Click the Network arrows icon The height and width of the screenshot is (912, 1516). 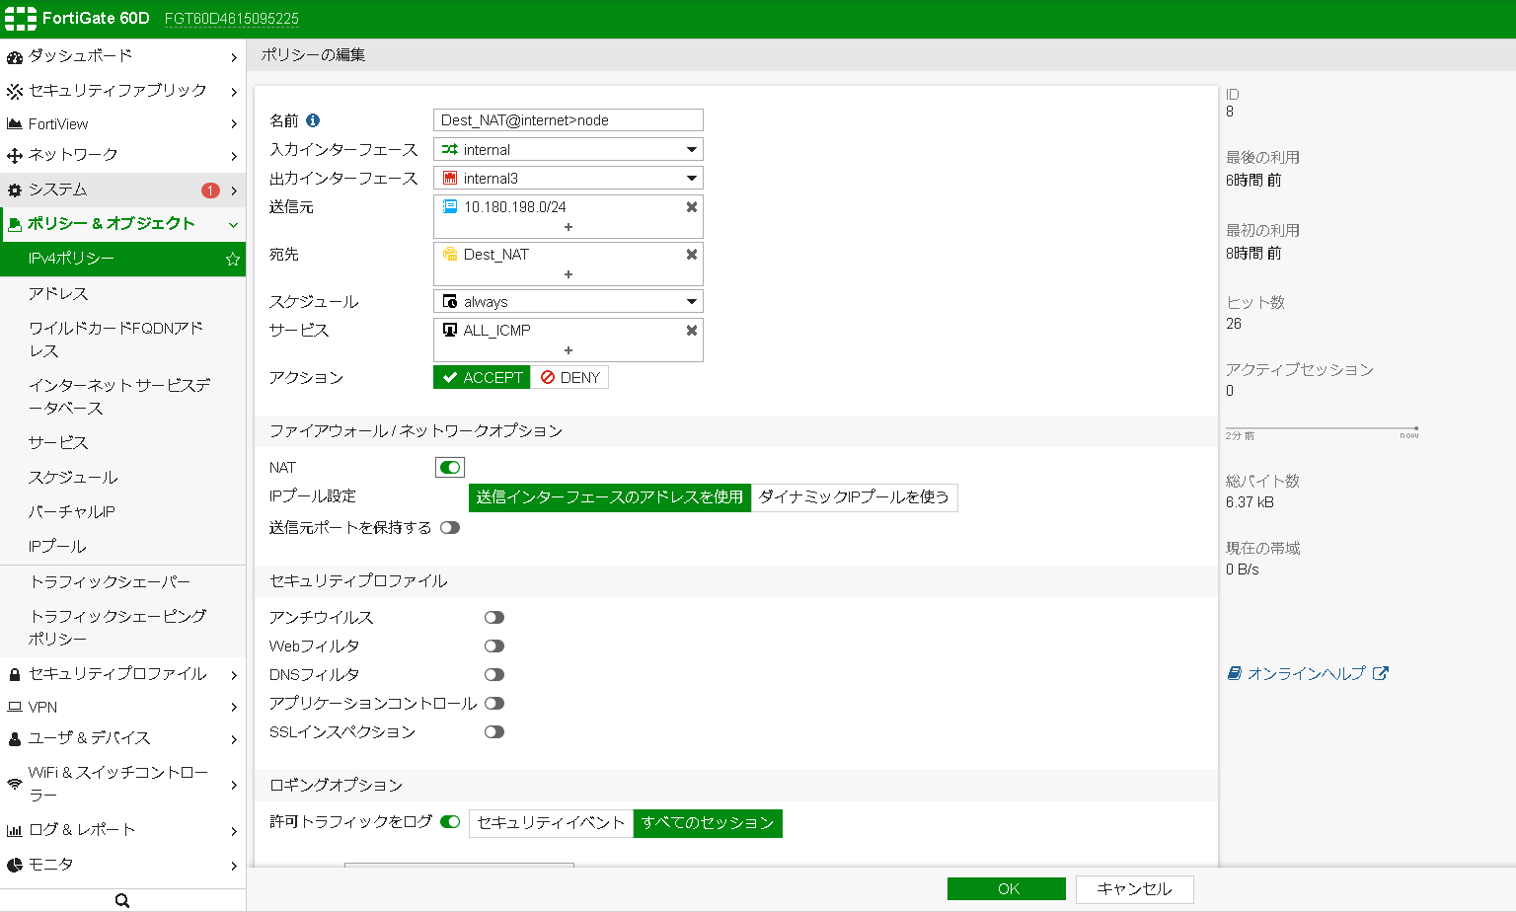click(14, 156)
